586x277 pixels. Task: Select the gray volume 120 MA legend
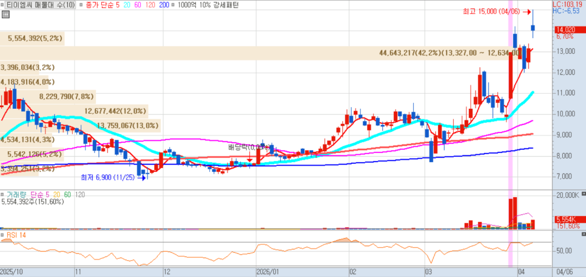pos(79,195)
